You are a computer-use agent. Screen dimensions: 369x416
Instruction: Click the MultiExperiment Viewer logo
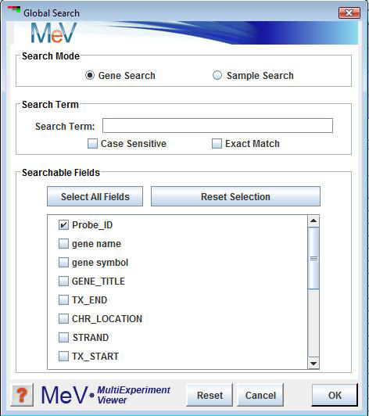[x=106, y=395]
